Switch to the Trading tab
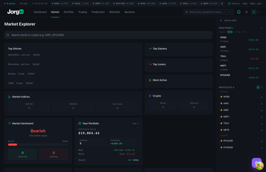The height and width of the screenshot is (172, 266). pyautogui.click(x=83, y=12)
